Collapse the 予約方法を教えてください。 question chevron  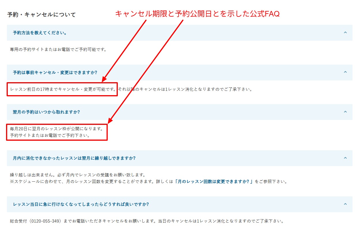(x=345, y=33)
